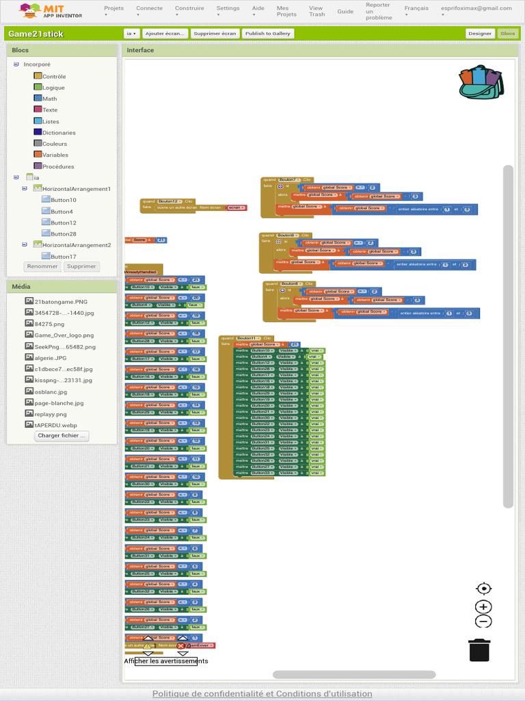Click the workspace vertical scrollbar
This screenshot has height=701, width=525.
point(508,336)
